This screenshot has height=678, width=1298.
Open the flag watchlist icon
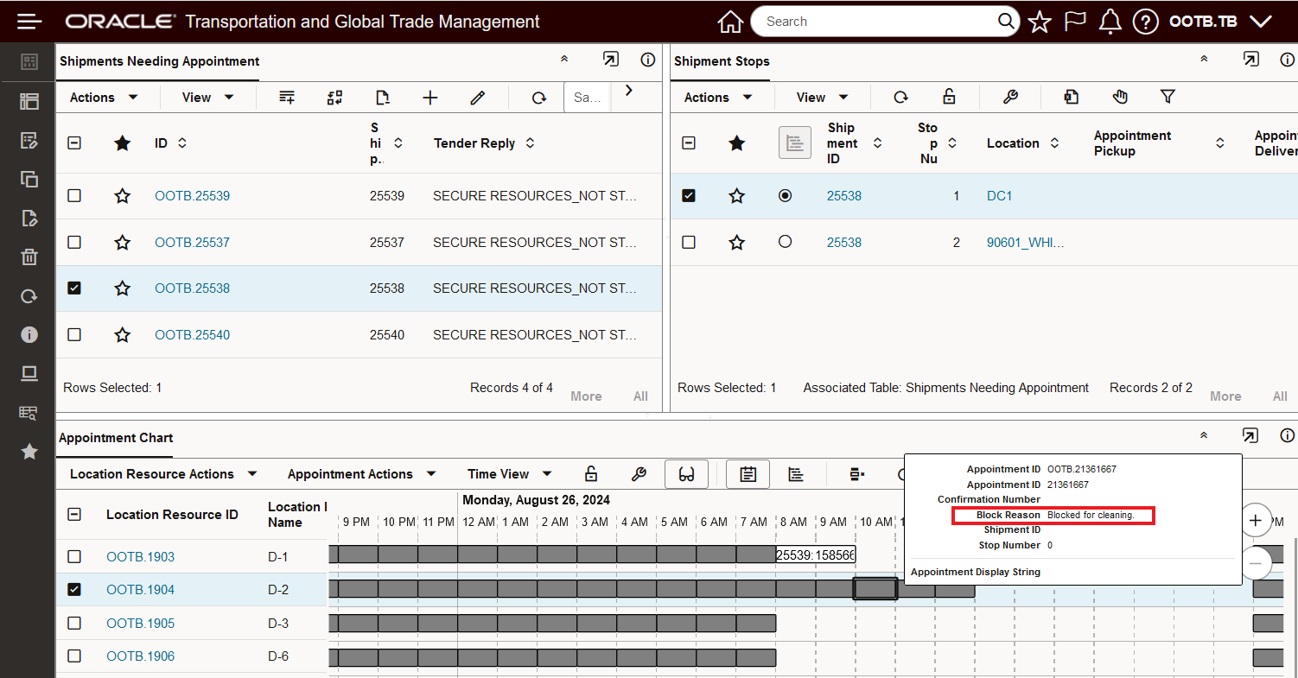coord(1075,22)
